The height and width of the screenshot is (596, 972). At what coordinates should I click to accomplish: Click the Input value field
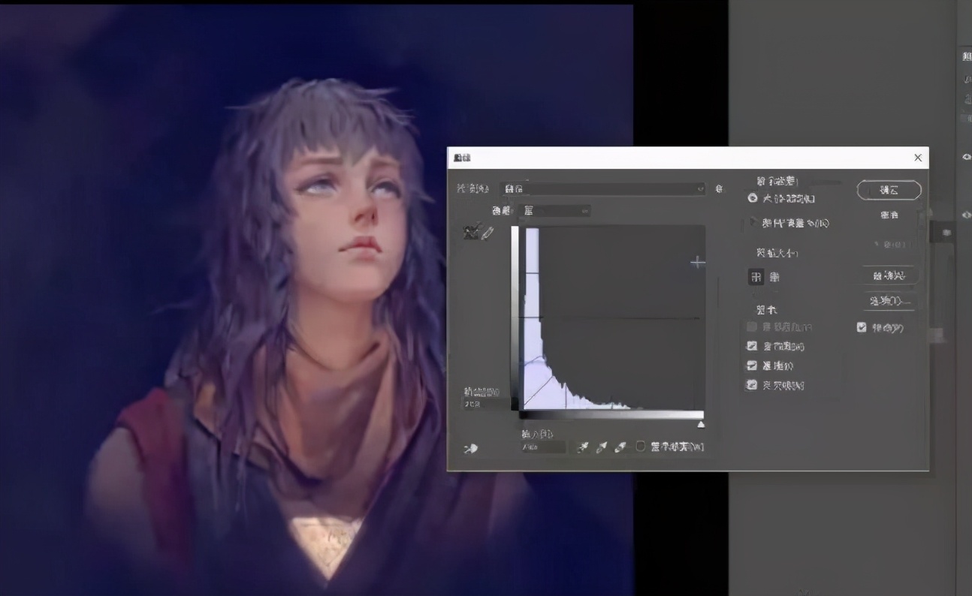coord(543,447)
